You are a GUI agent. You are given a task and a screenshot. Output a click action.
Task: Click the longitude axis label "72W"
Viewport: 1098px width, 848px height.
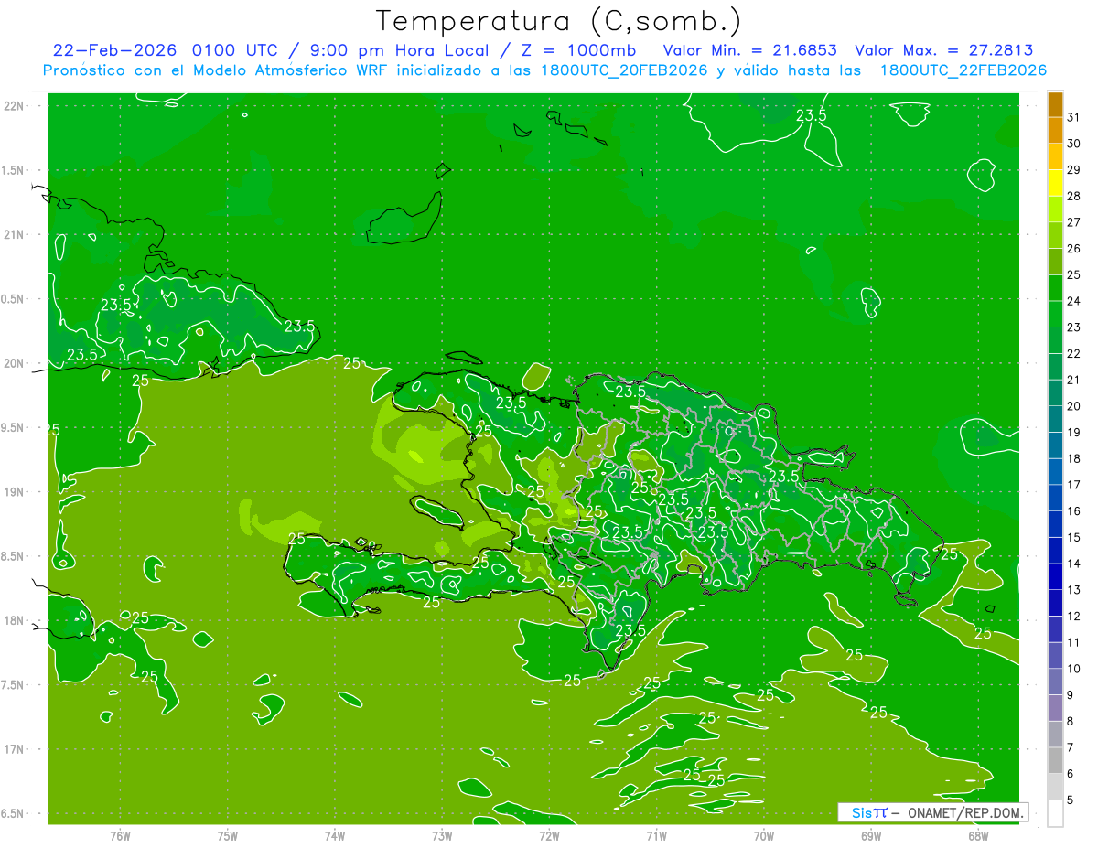[549, 835]
